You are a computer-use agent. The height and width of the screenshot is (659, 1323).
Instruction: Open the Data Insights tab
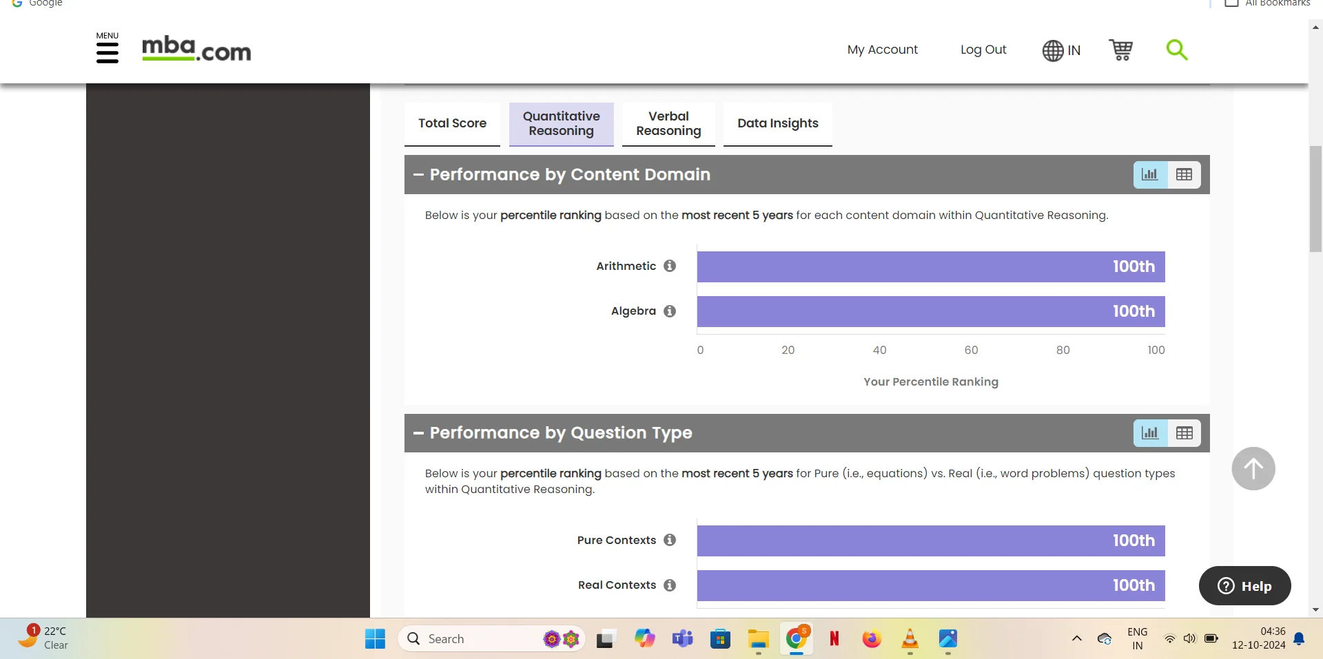click(777, 124)
